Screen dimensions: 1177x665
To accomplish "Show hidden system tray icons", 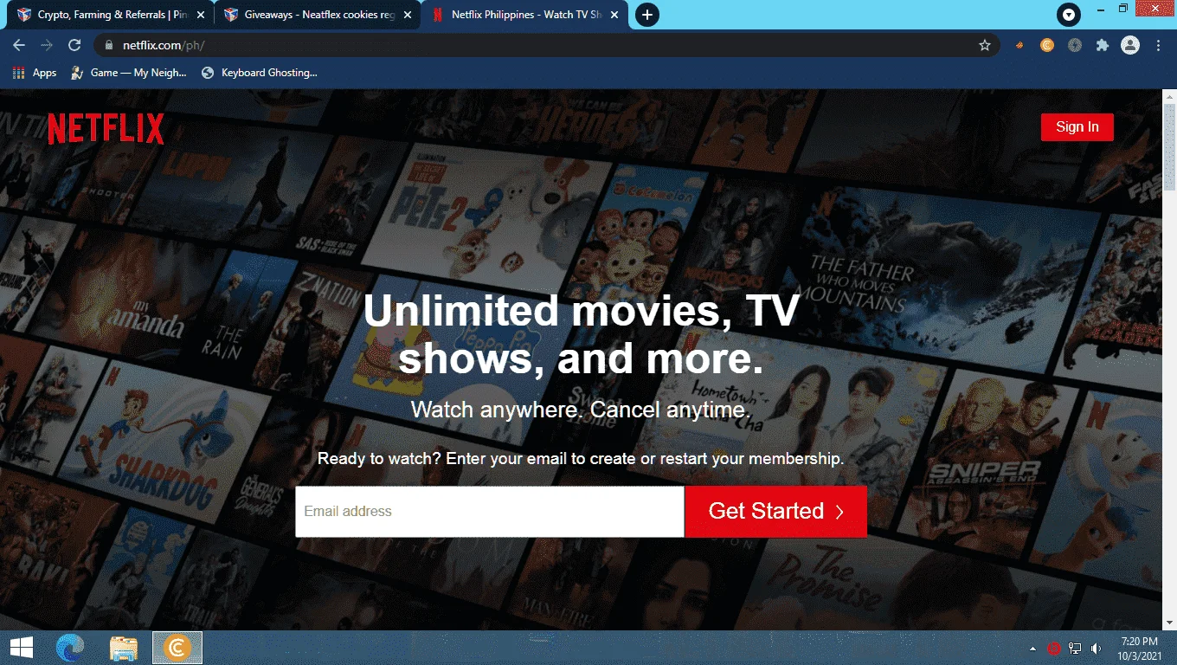I will pos(1032,648).
